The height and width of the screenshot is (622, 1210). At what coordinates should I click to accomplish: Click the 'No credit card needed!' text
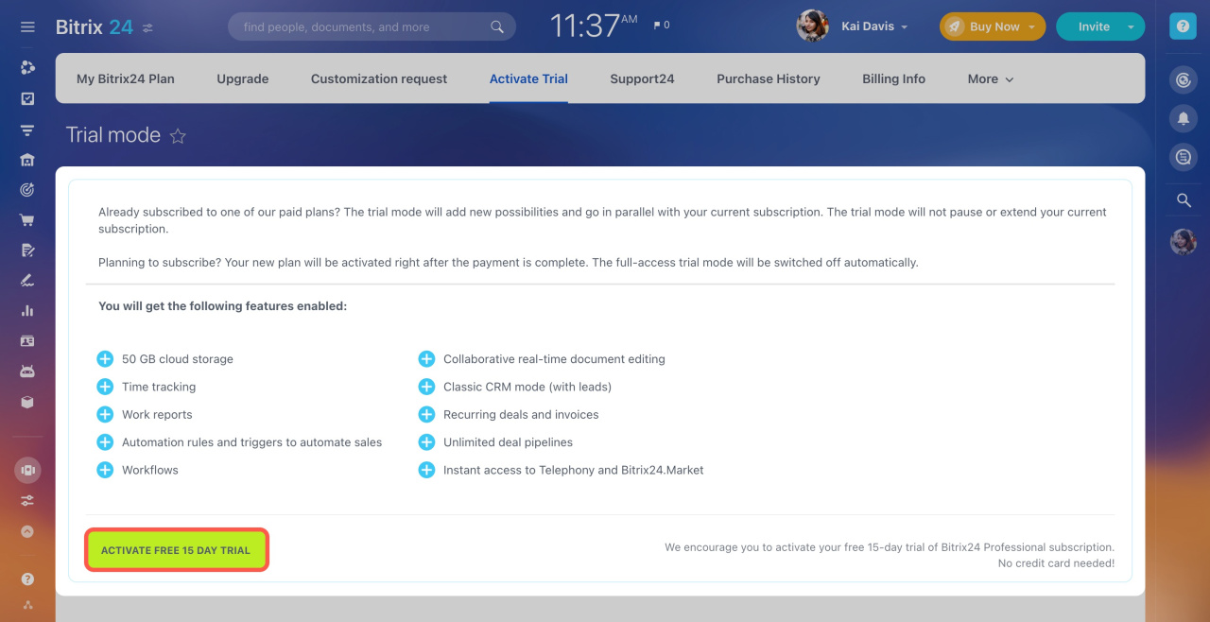[x=1056, y=563]
